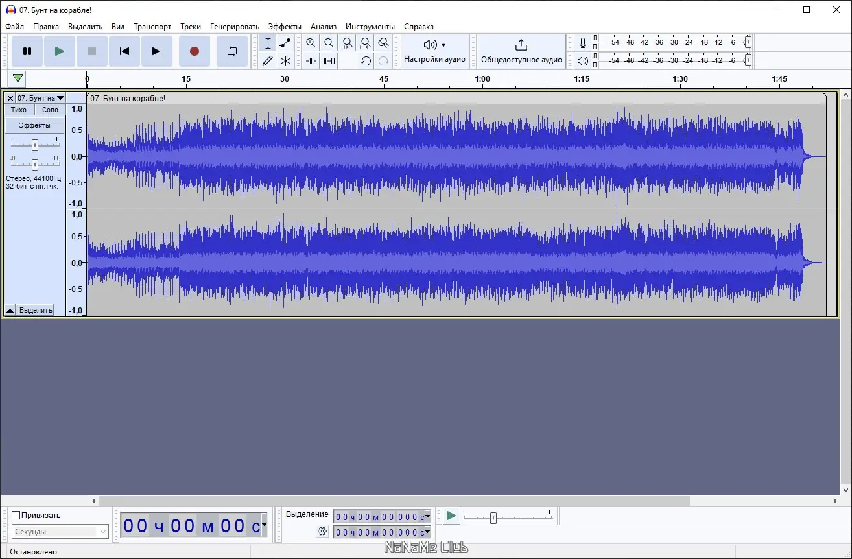This screenshot has width=852, height=559.
Task: Click the Skip to End button
Action: [157, 51]
